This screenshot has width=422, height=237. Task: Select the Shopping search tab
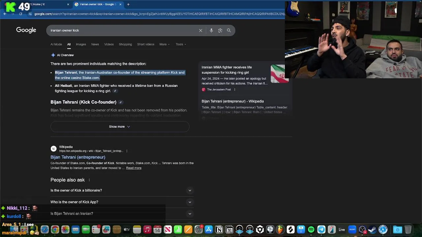click(125, 44)
